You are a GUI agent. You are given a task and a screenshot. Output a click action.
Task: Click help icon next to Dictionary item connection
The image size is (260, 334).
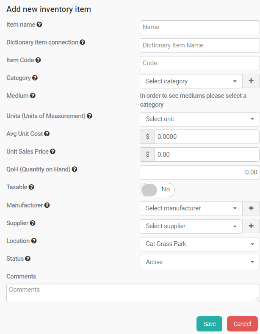(x=83, y=42)
